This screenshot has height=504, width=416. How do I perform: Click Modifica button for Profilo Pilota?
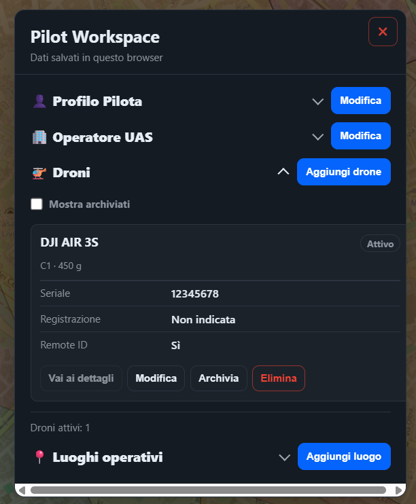click(x=361, y=101)
